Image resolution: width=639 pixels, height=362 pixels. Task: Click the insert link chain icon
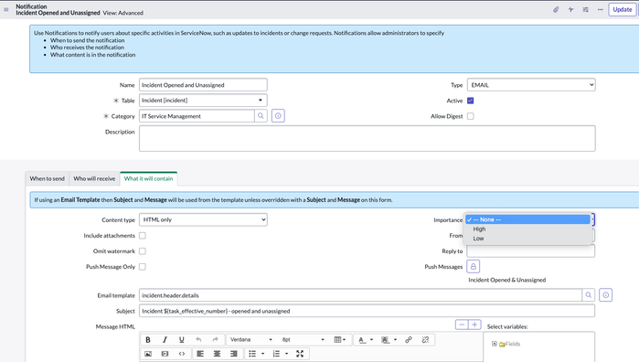(x=409, y=339)
